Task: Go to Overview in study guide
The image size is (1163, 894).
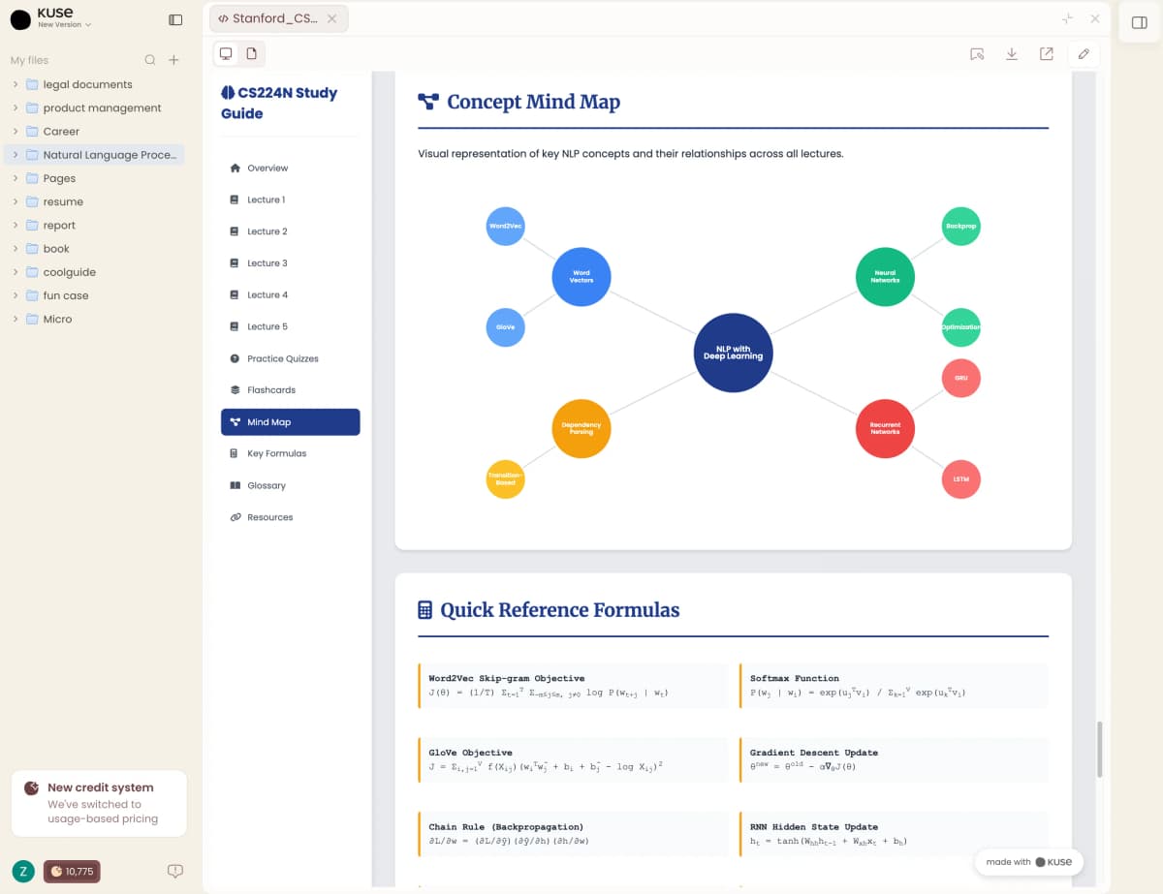Action: pos(290,168)
